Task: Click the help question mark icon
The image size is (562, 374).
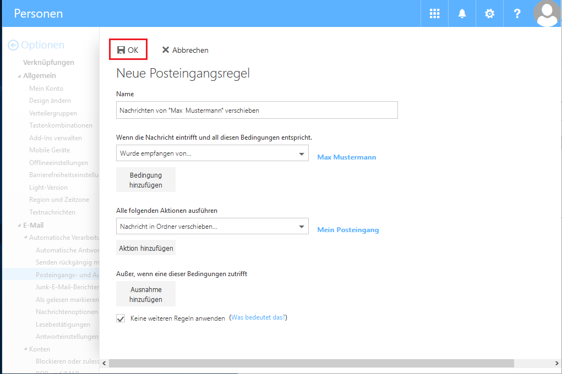Action: [x=517, y=13]
